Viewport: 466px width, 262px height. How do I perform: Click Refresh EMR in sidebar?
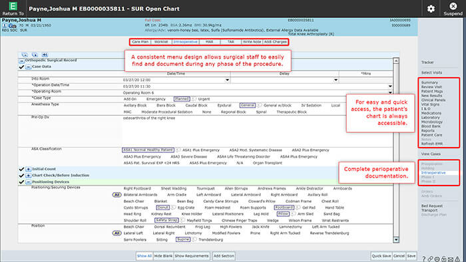[432, 144]
